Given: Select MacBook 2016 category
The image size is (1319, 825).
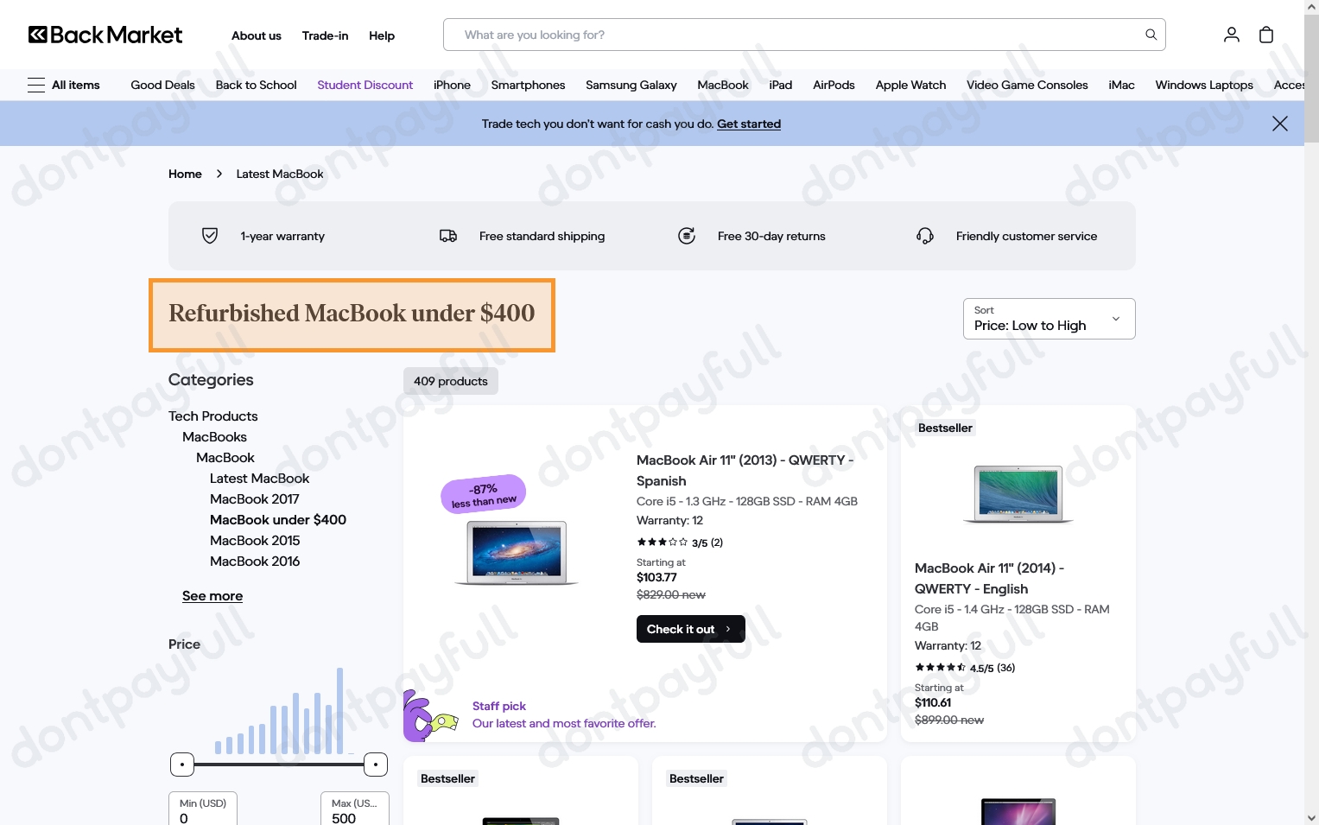Looking at the screenshot, I should pos(255,562).
